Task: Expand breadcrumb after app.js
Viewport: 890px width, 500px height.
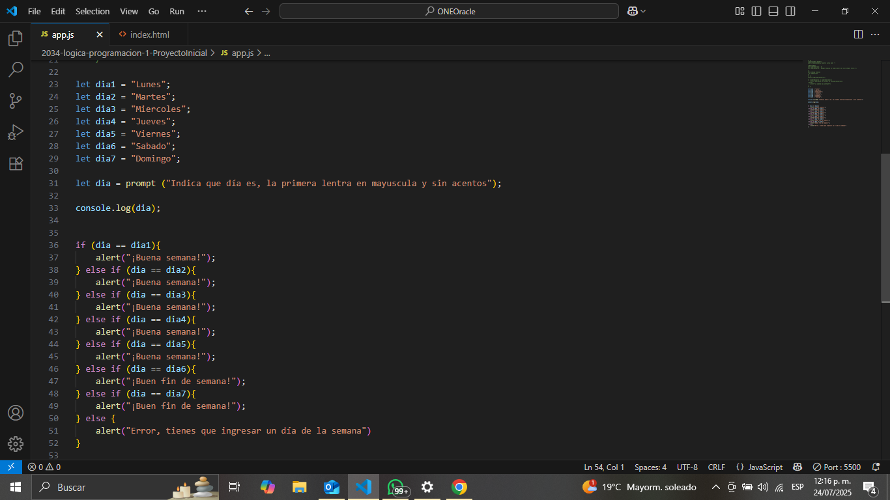Action: point(267,53)
